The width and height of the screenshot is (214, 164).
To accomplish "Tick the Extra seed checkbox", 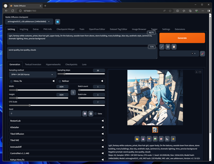I will tap(95, 114).
